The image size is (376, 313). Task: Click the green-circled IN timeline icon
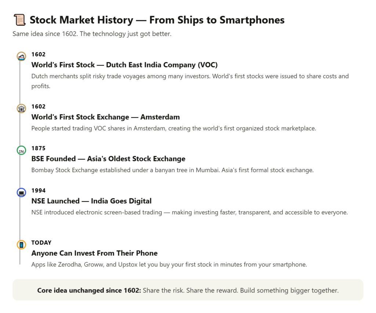21,150
